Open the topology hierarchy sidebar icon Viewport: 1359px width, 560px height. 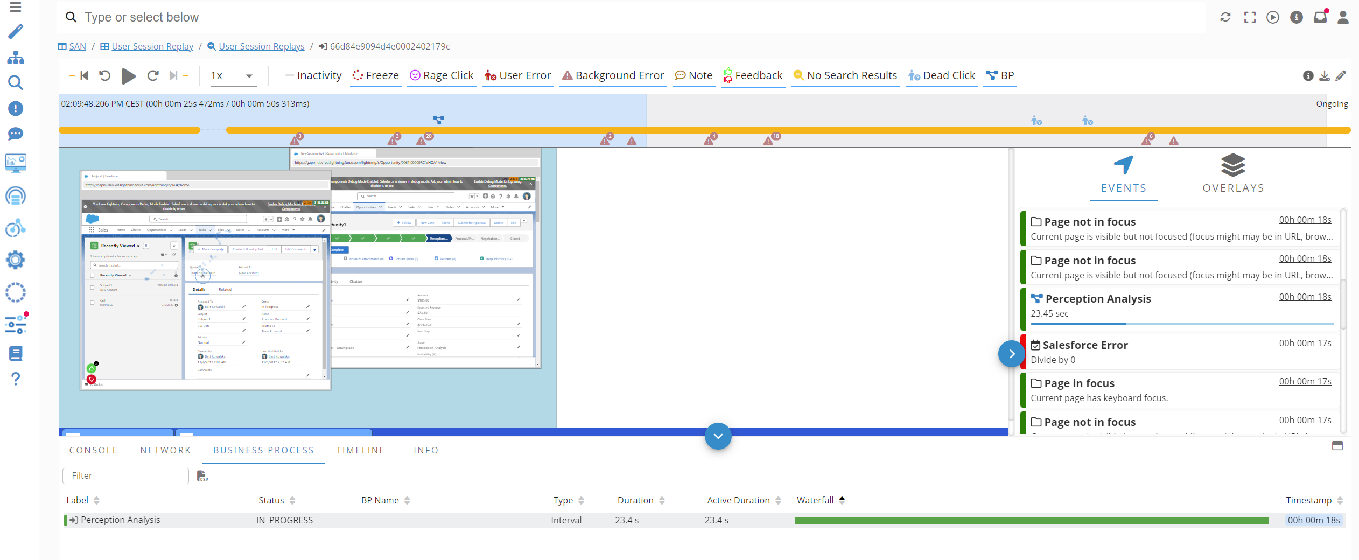coord(16,57)
